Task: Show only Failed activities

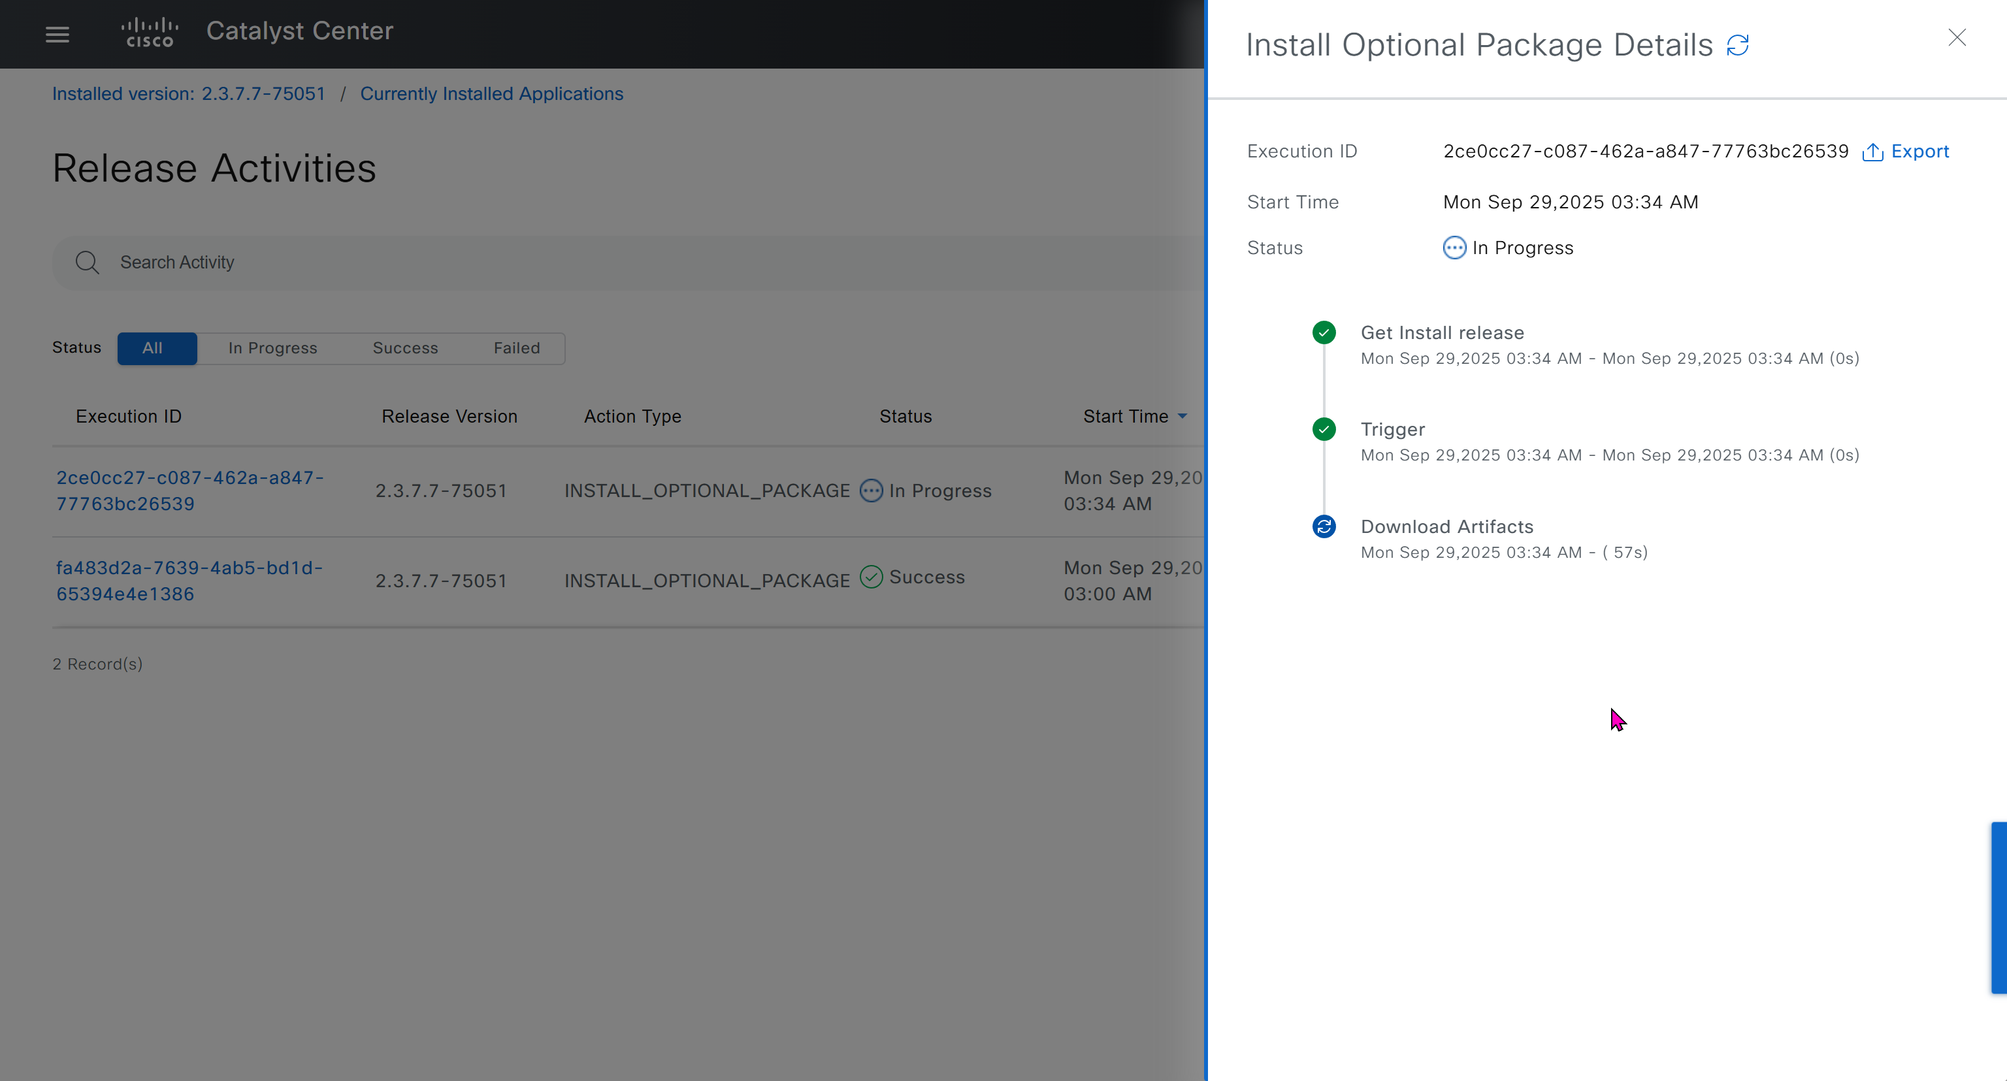Action: [515, 348]
